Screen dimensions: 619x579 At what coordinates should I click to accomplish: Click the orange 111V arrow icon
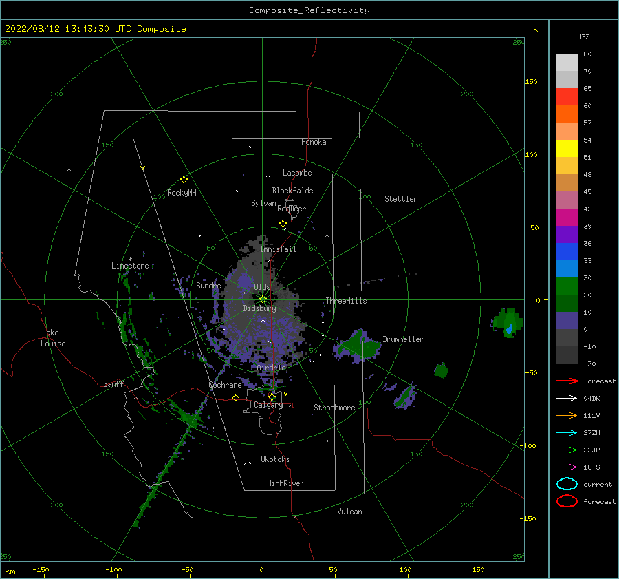(567, 415)
